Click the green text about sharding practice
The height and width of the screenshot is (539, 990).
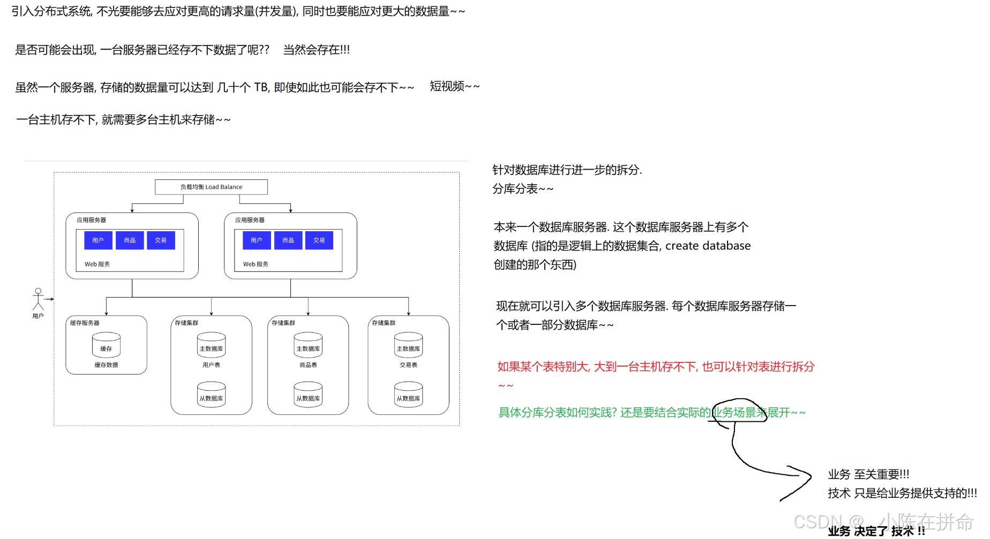coord(652,413)
